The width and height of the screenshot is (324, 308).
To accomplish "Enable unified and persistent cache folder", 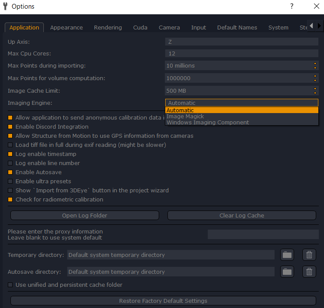I will coord(10,285).
